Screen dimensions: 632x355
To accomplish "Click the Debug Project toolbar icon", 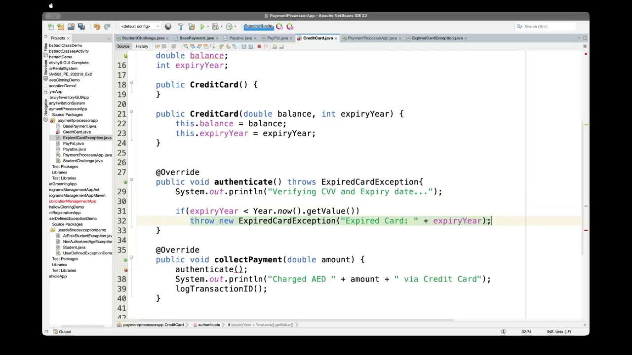I will pos(215,27).
